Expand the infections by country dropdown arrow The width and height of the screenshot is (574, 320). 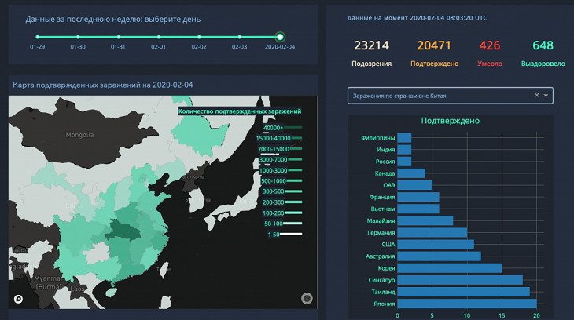coord(546,96)
